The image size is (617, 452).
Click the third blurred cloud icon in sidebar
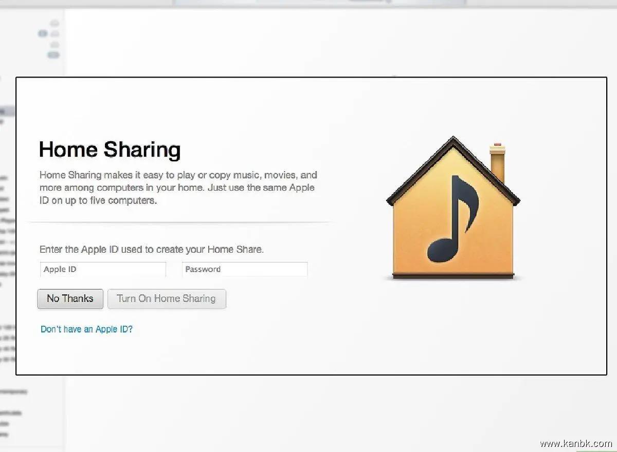point(55,45)
